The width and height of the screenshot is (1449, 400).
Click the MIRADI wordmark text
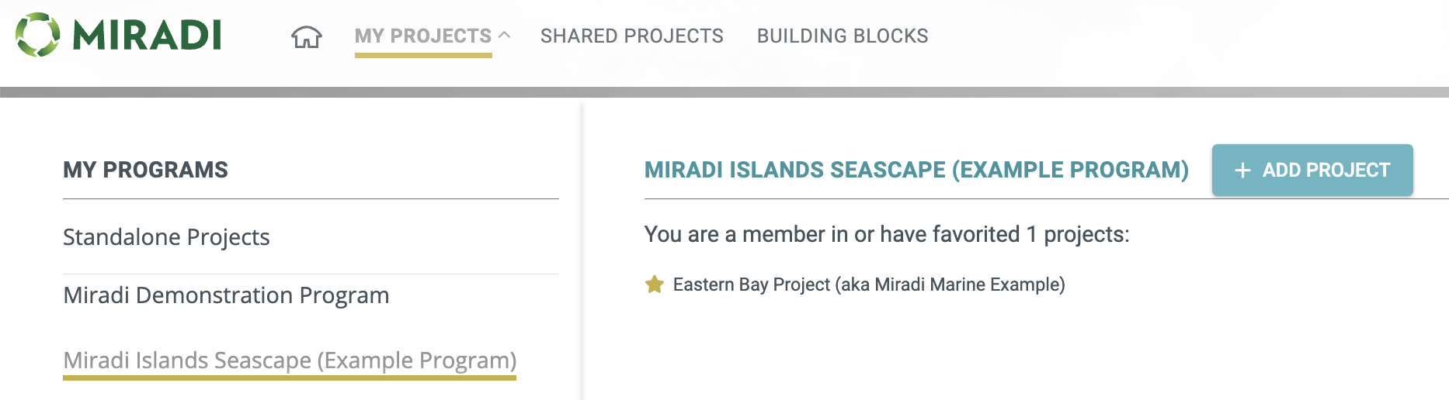pyautogui.click(x=148, y=36)
